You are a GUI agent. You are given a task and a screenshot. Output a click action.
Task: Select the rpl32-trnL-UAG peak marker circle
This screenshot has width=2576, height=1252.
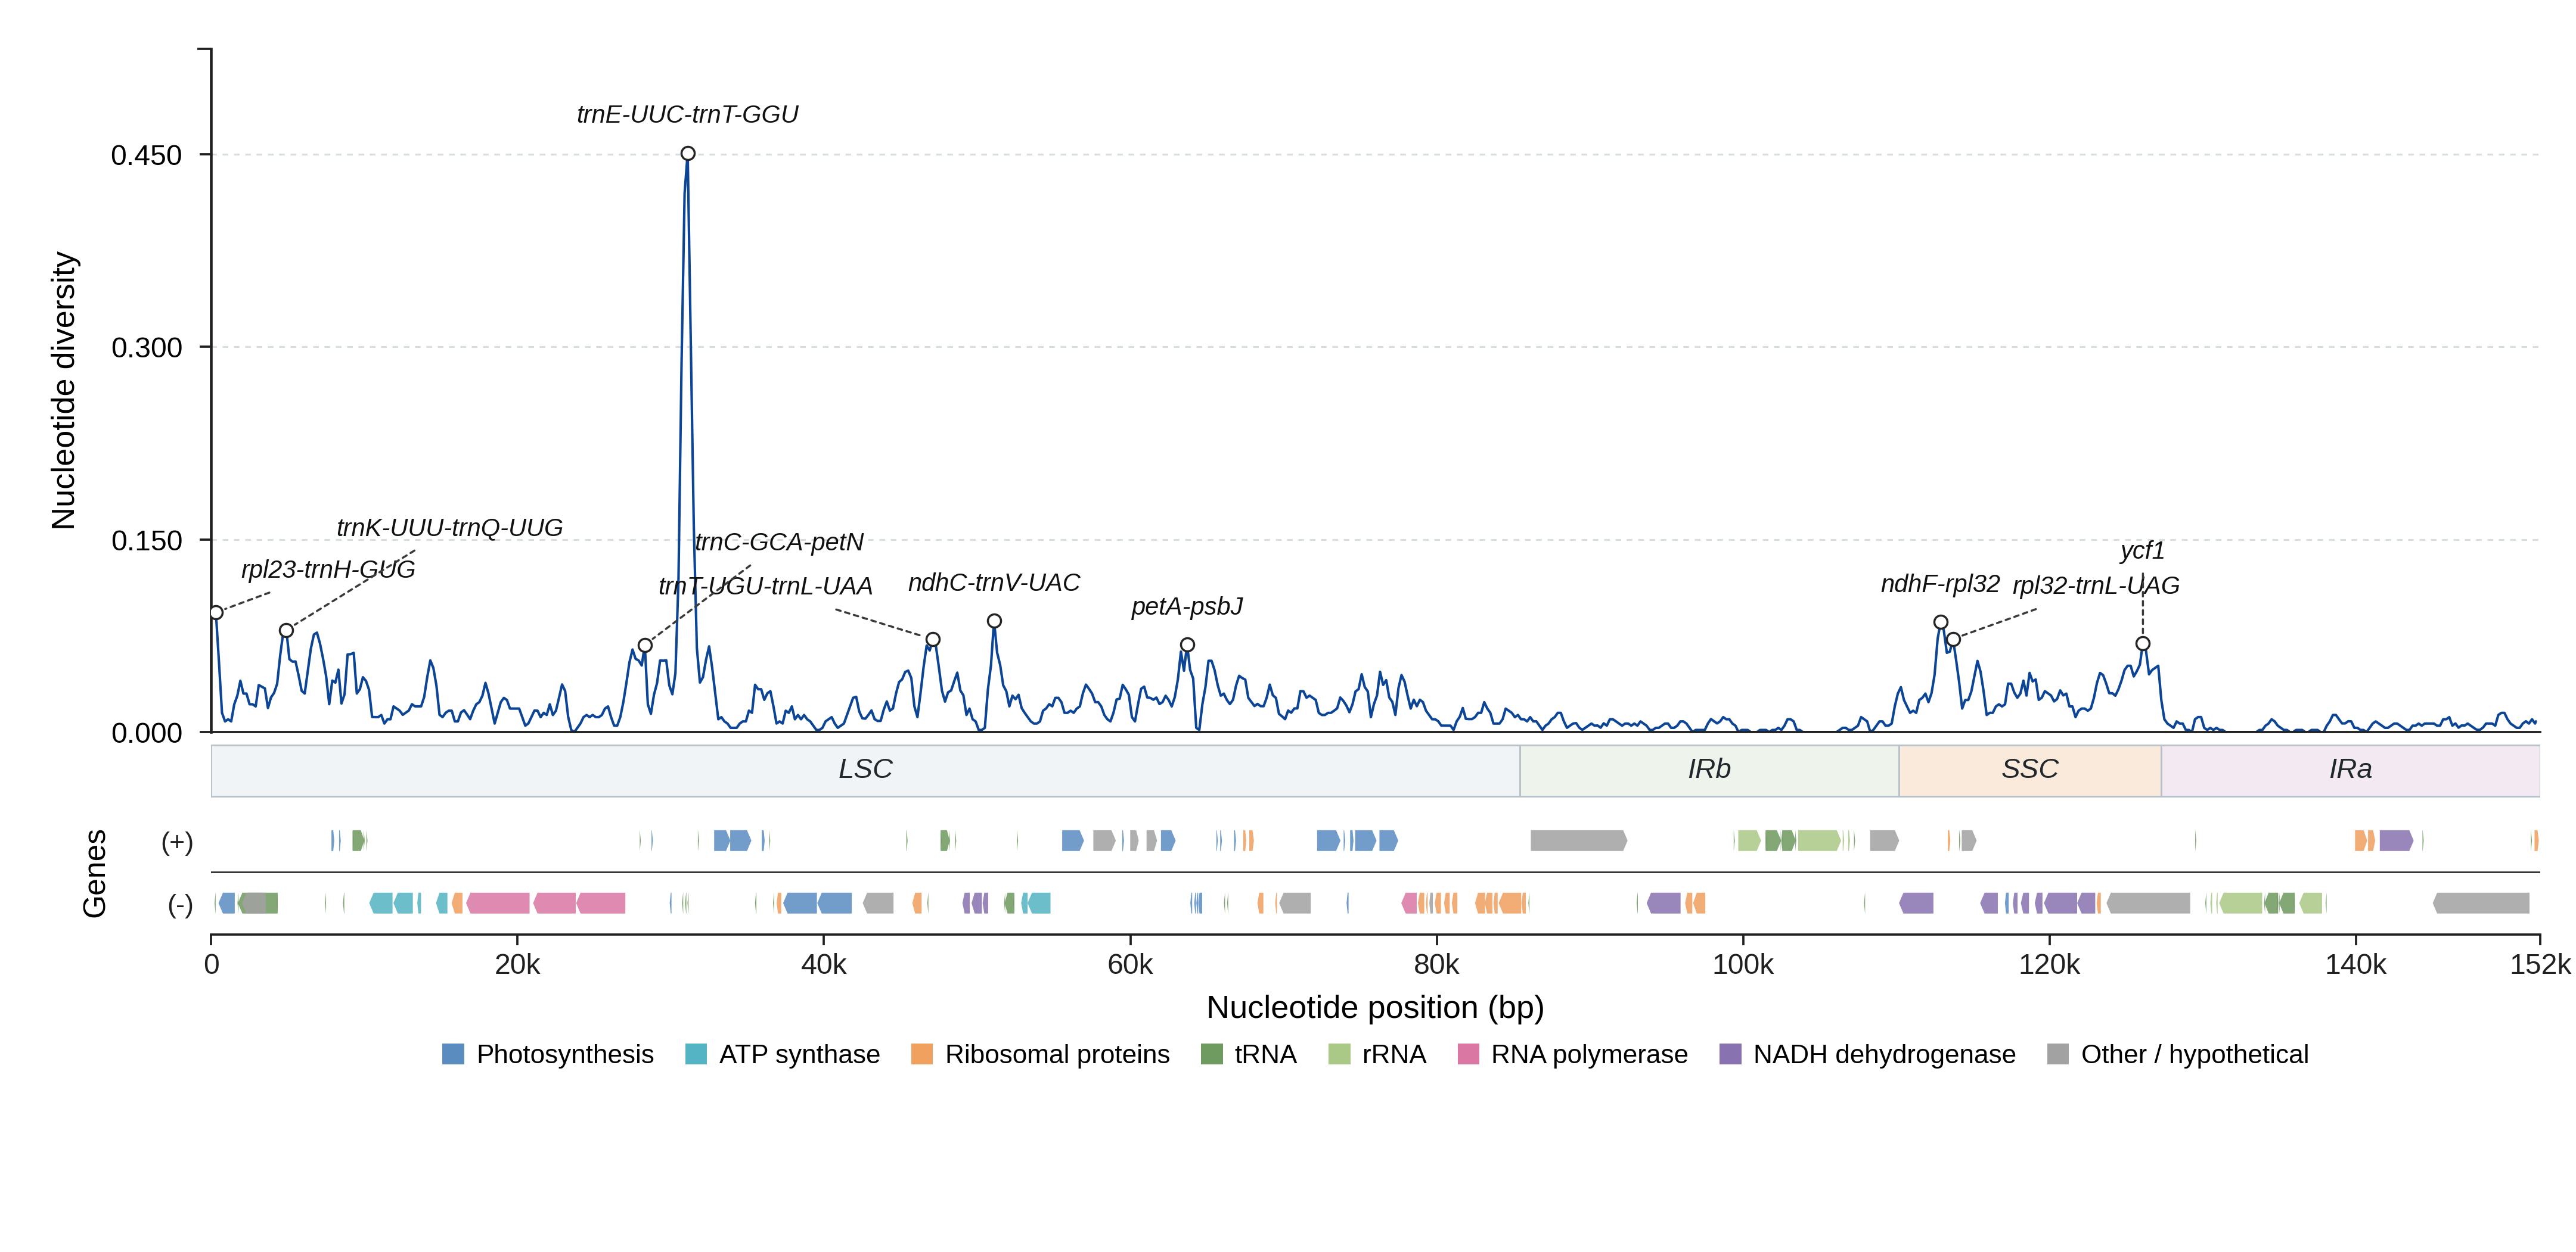[x=1953, y=640]
